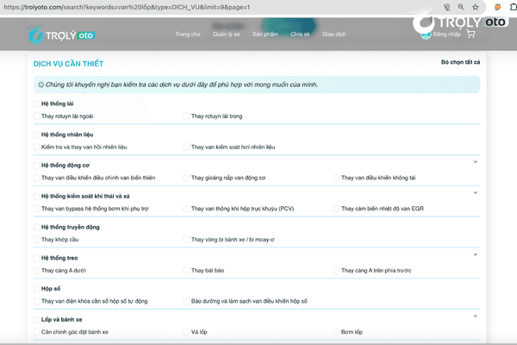Check Hệ thống treo group
The height and width of the screenshot is (345, 517).
click(36, 258)
